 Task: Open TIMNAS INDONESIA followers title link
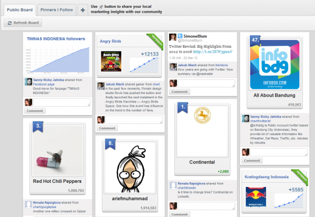(56, 39)
